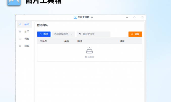The image size is (171, 102).
Task: Maximize the 图片工具箱 window
Action: coord(135,17)
